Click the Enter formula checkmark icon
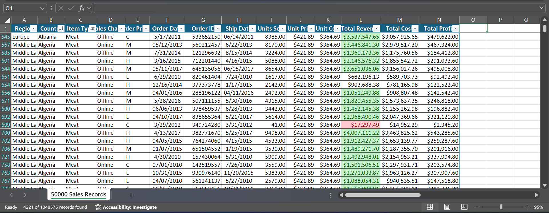Viewport: 549px width, 213px height. point(71,8)
